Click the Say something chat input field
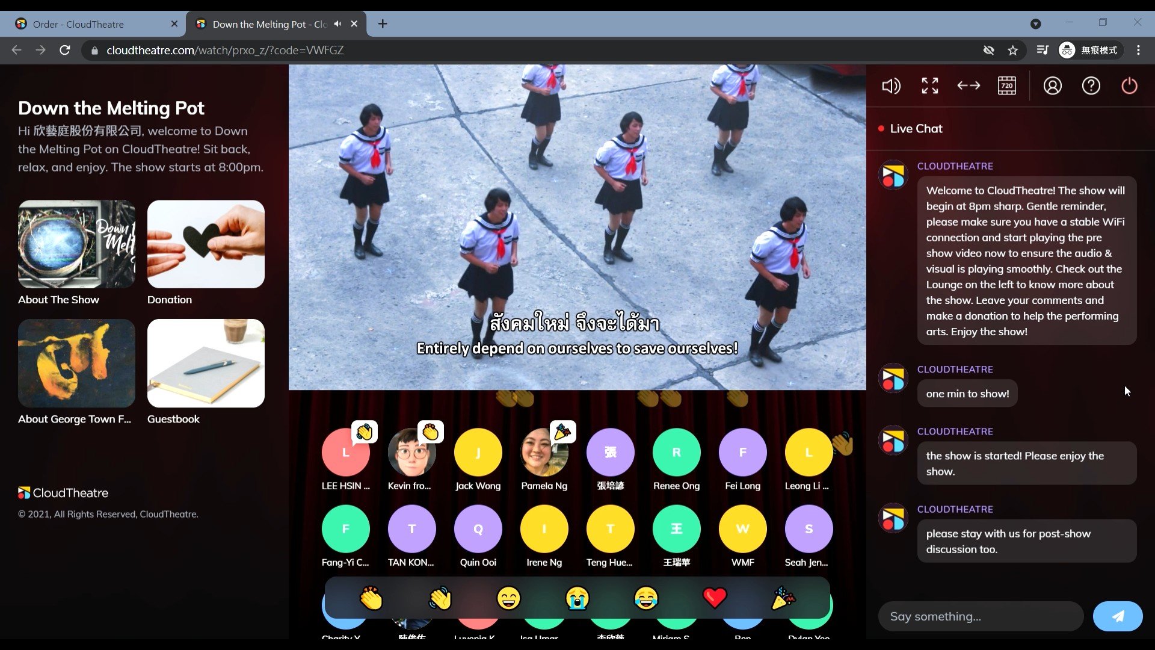The image size is (1155, 650). pos(981,616)
